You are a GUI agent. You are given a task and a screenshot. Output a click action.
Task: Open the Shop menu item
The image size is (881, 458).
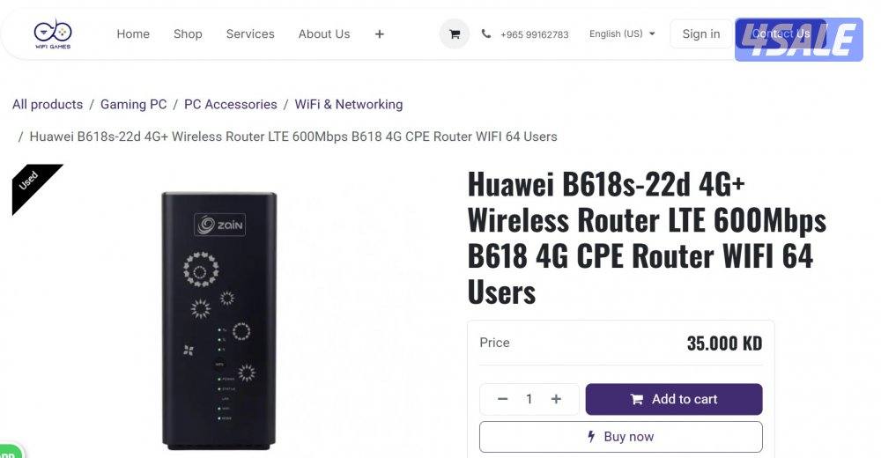coord(188,33)
